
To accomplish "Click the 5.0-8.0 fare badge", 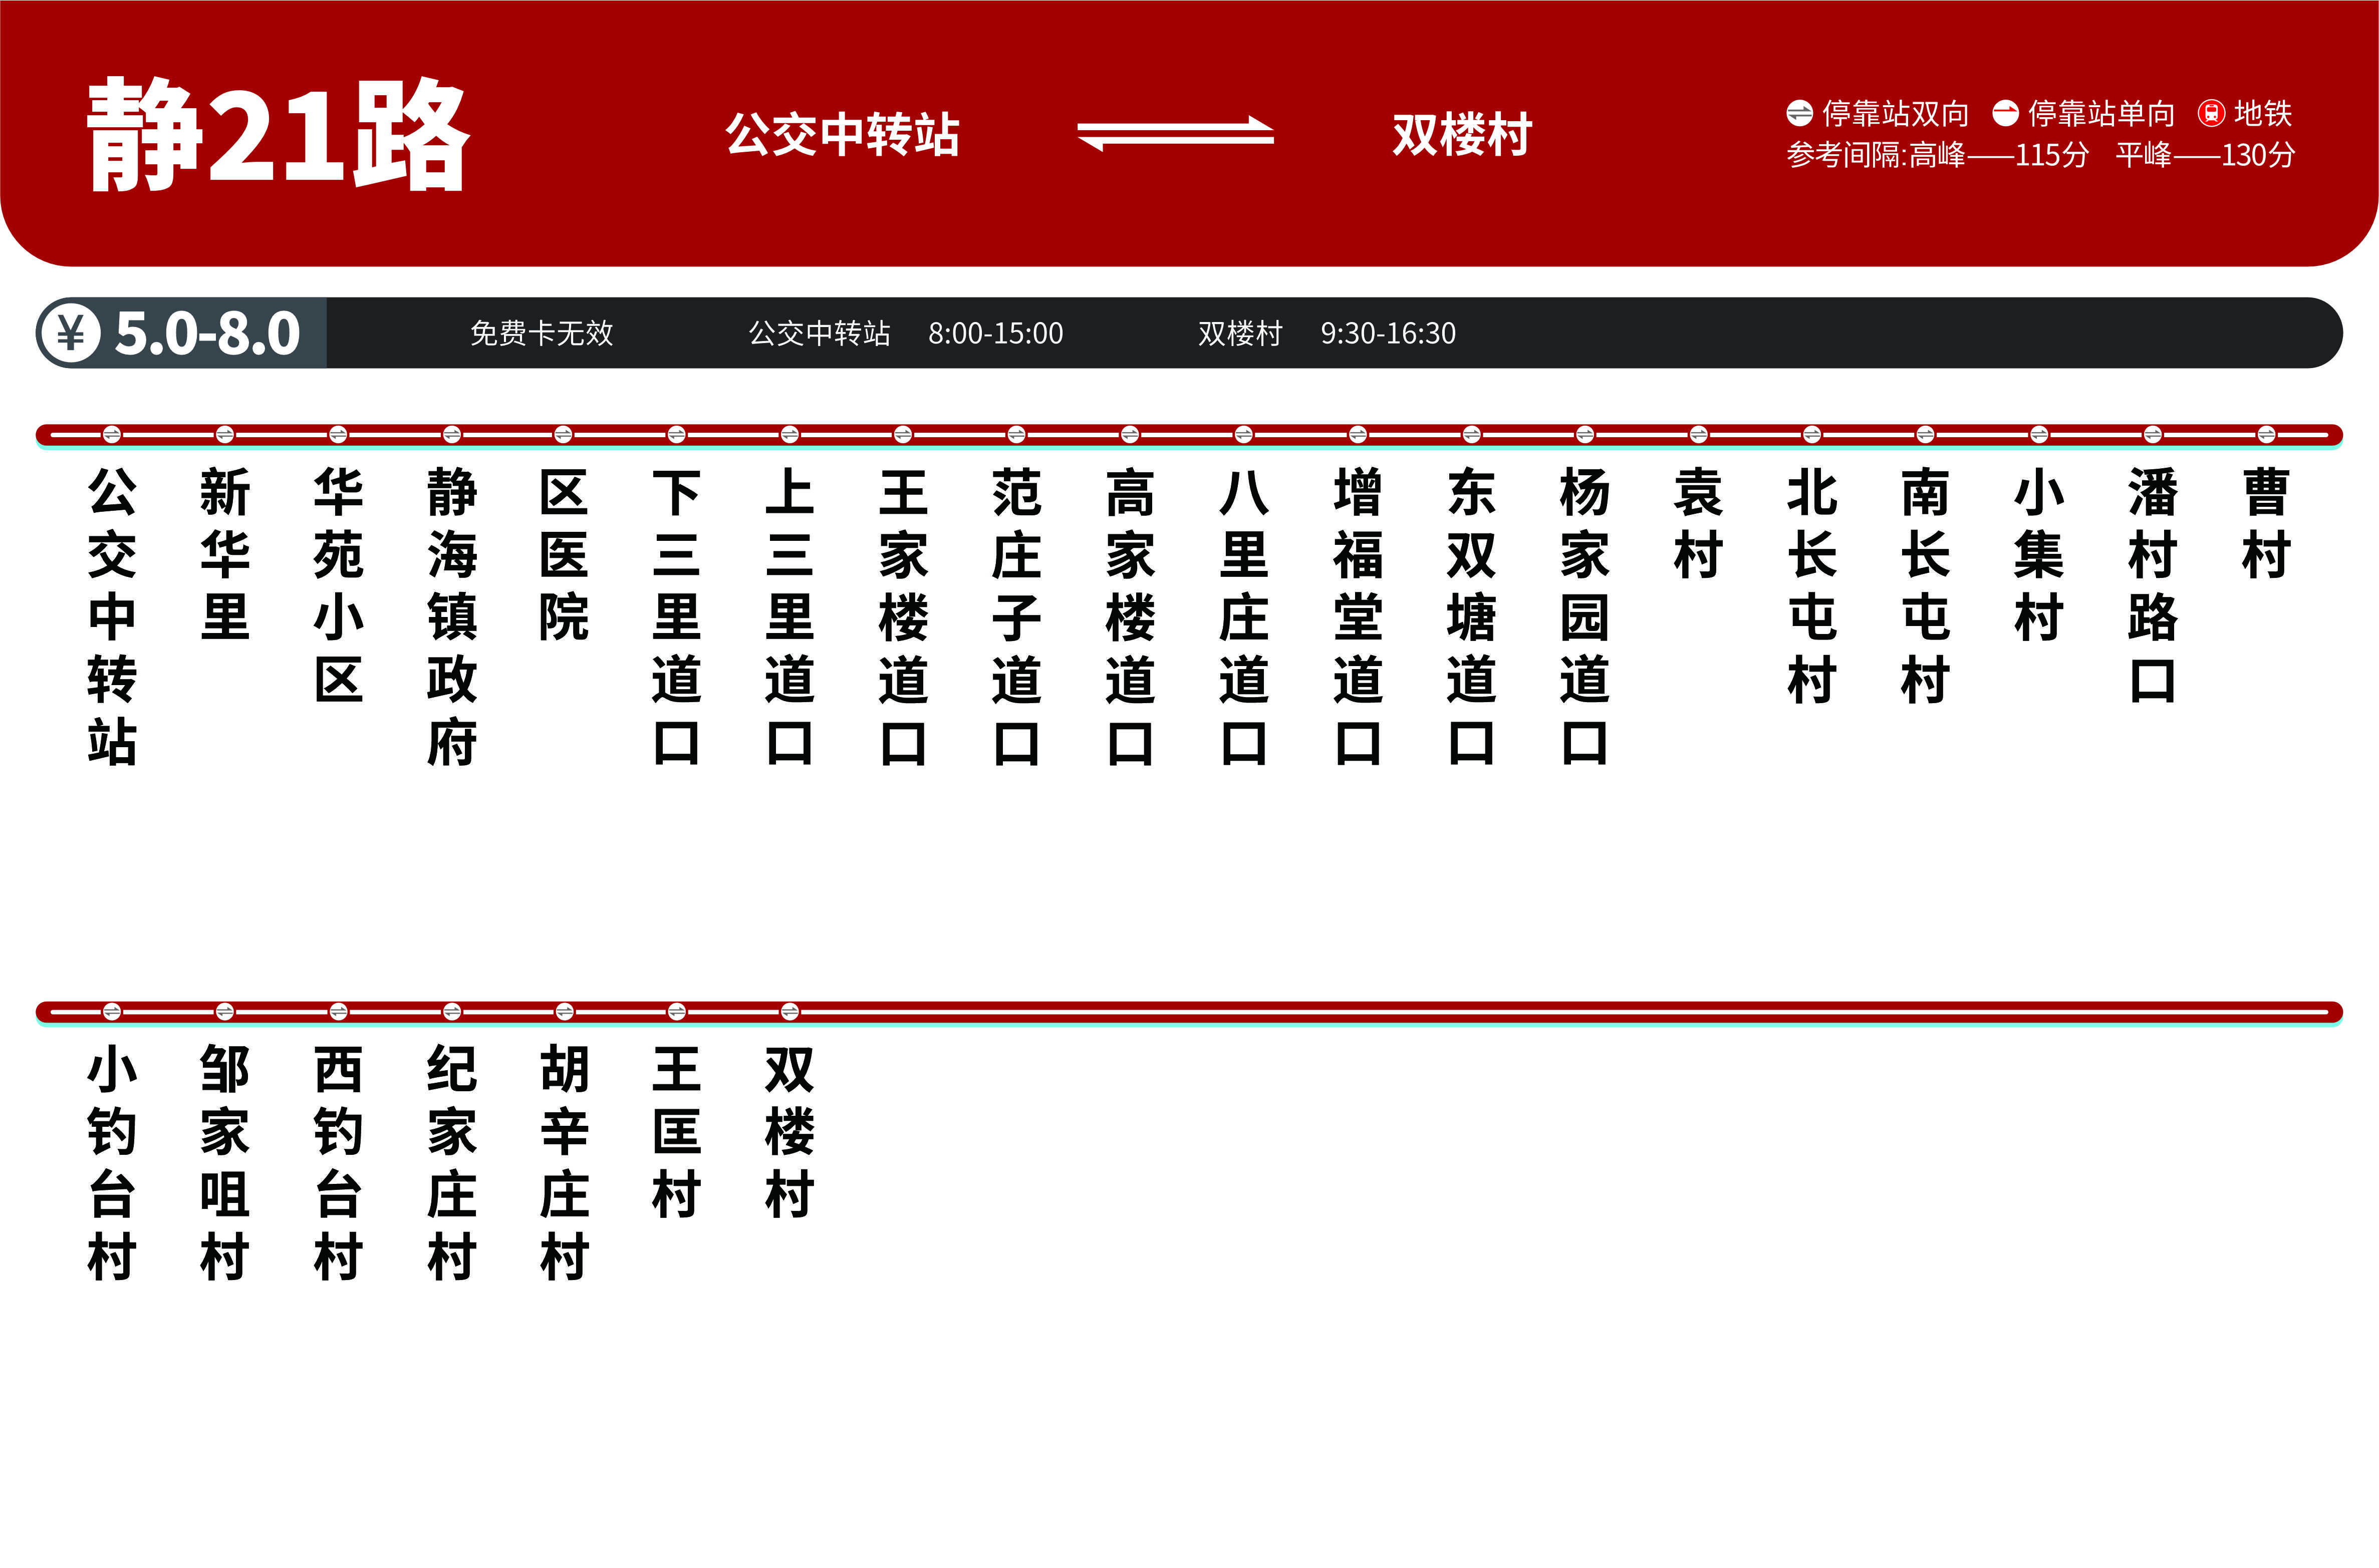I will point(207,333).
